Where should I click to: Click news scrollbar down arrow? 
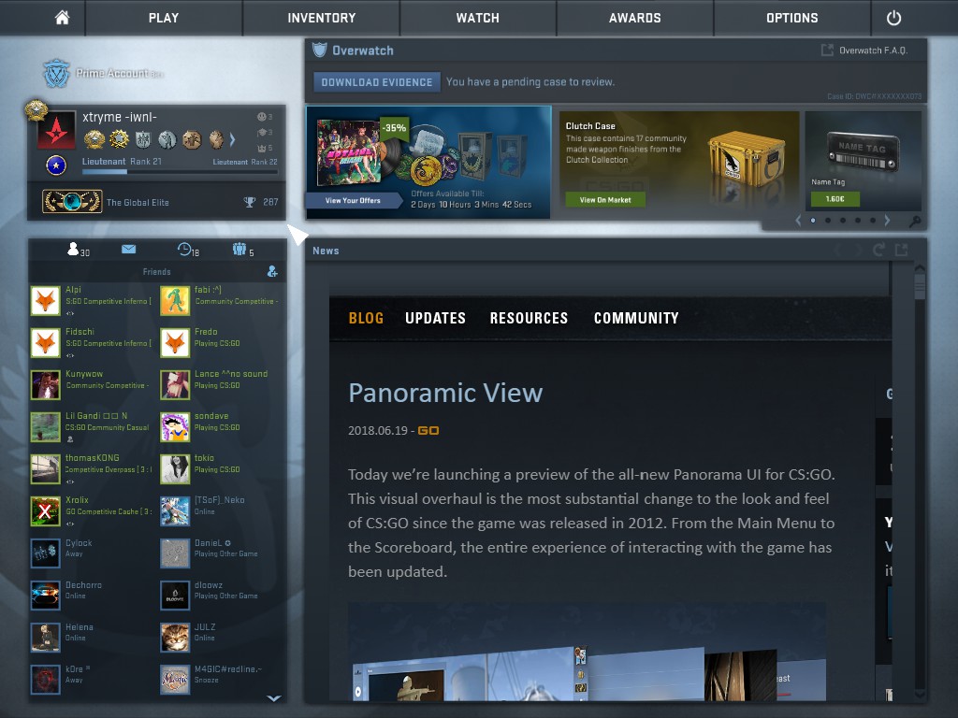point(920,695)
